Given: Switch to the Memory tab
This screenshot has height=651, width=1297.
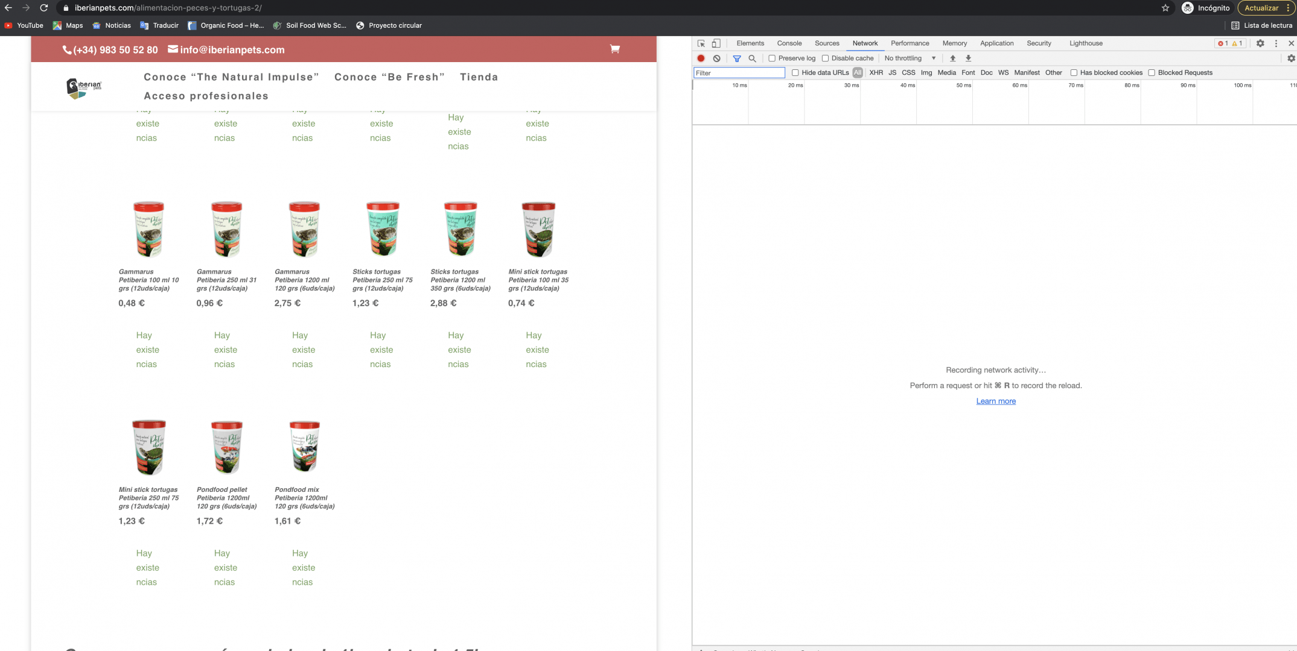Looking at the screenshot, I should 954,43.
